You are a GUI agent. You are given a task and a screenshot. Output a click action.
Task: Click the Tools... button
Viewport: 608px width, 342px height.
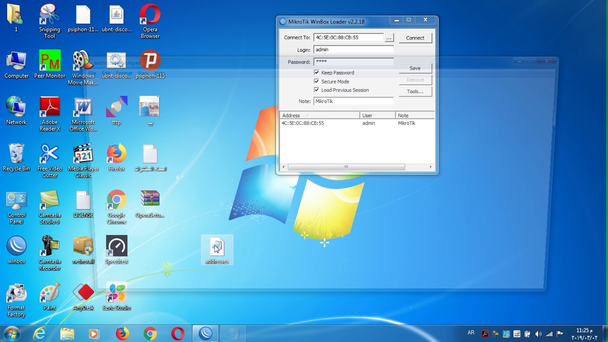(x=415, y=91)
